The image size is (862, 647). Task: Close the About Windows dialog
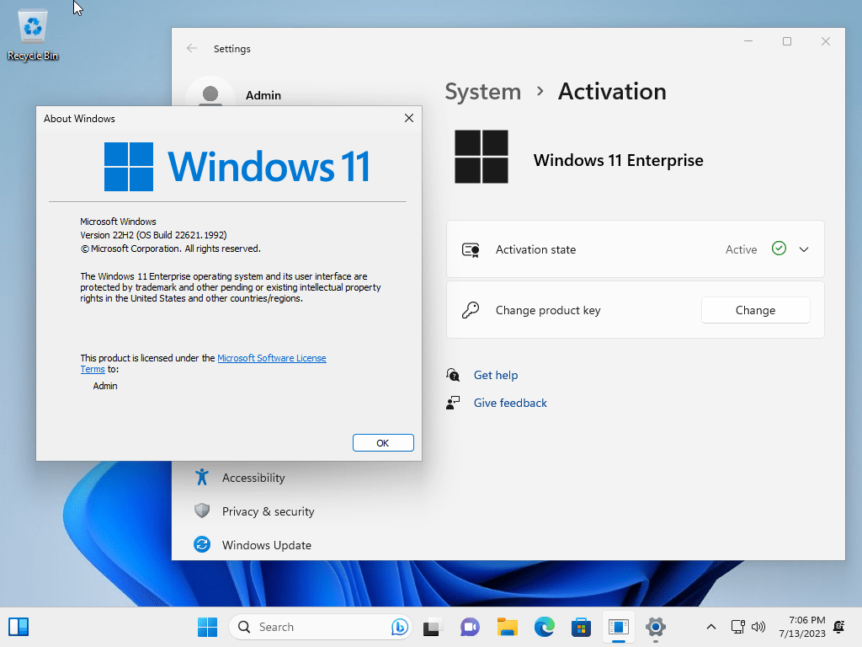coord(409,118)
